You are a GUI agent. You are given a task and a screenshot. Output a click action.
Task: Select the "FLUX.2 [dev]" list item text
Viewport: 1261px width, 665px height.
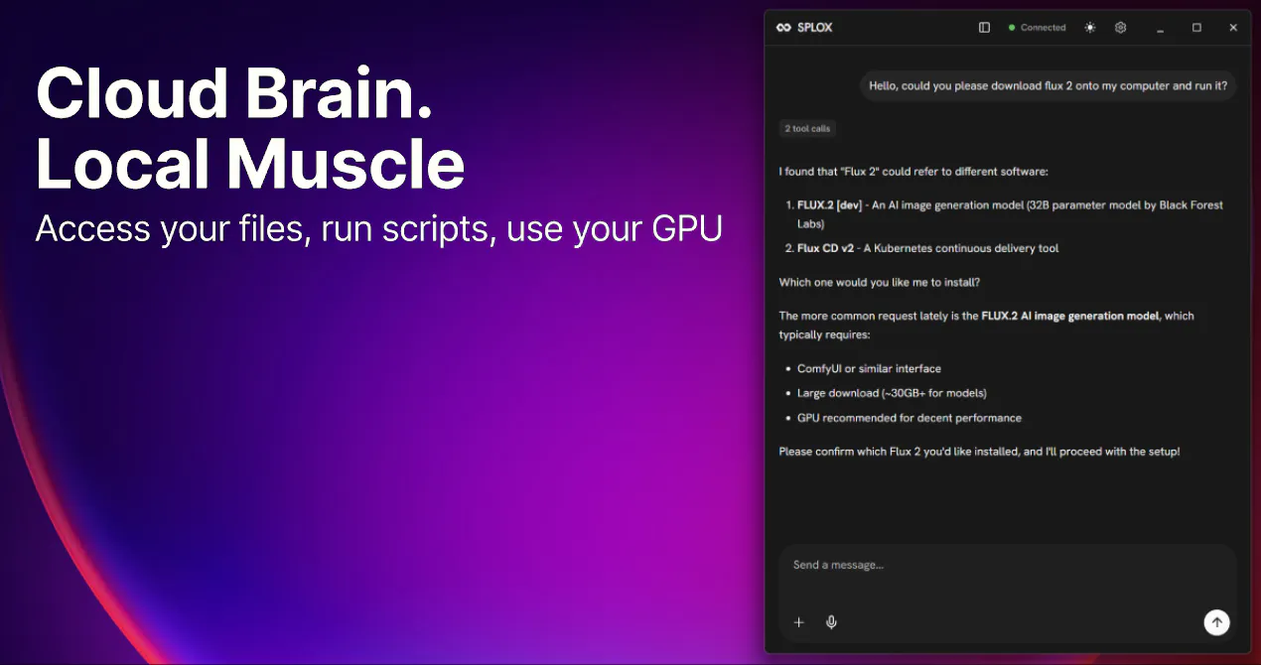(x=1010, y=214)
